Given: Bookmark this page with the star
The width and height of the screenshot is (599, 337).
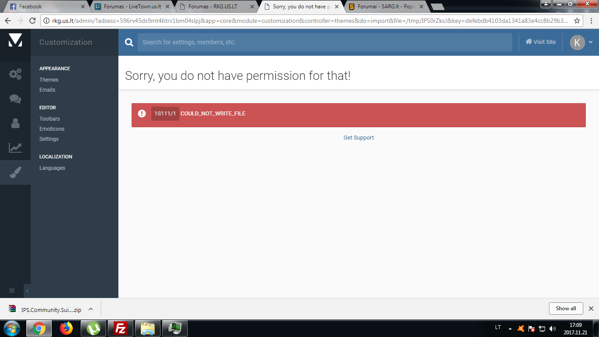Looking at the screenshot, I should click(577, 21).
